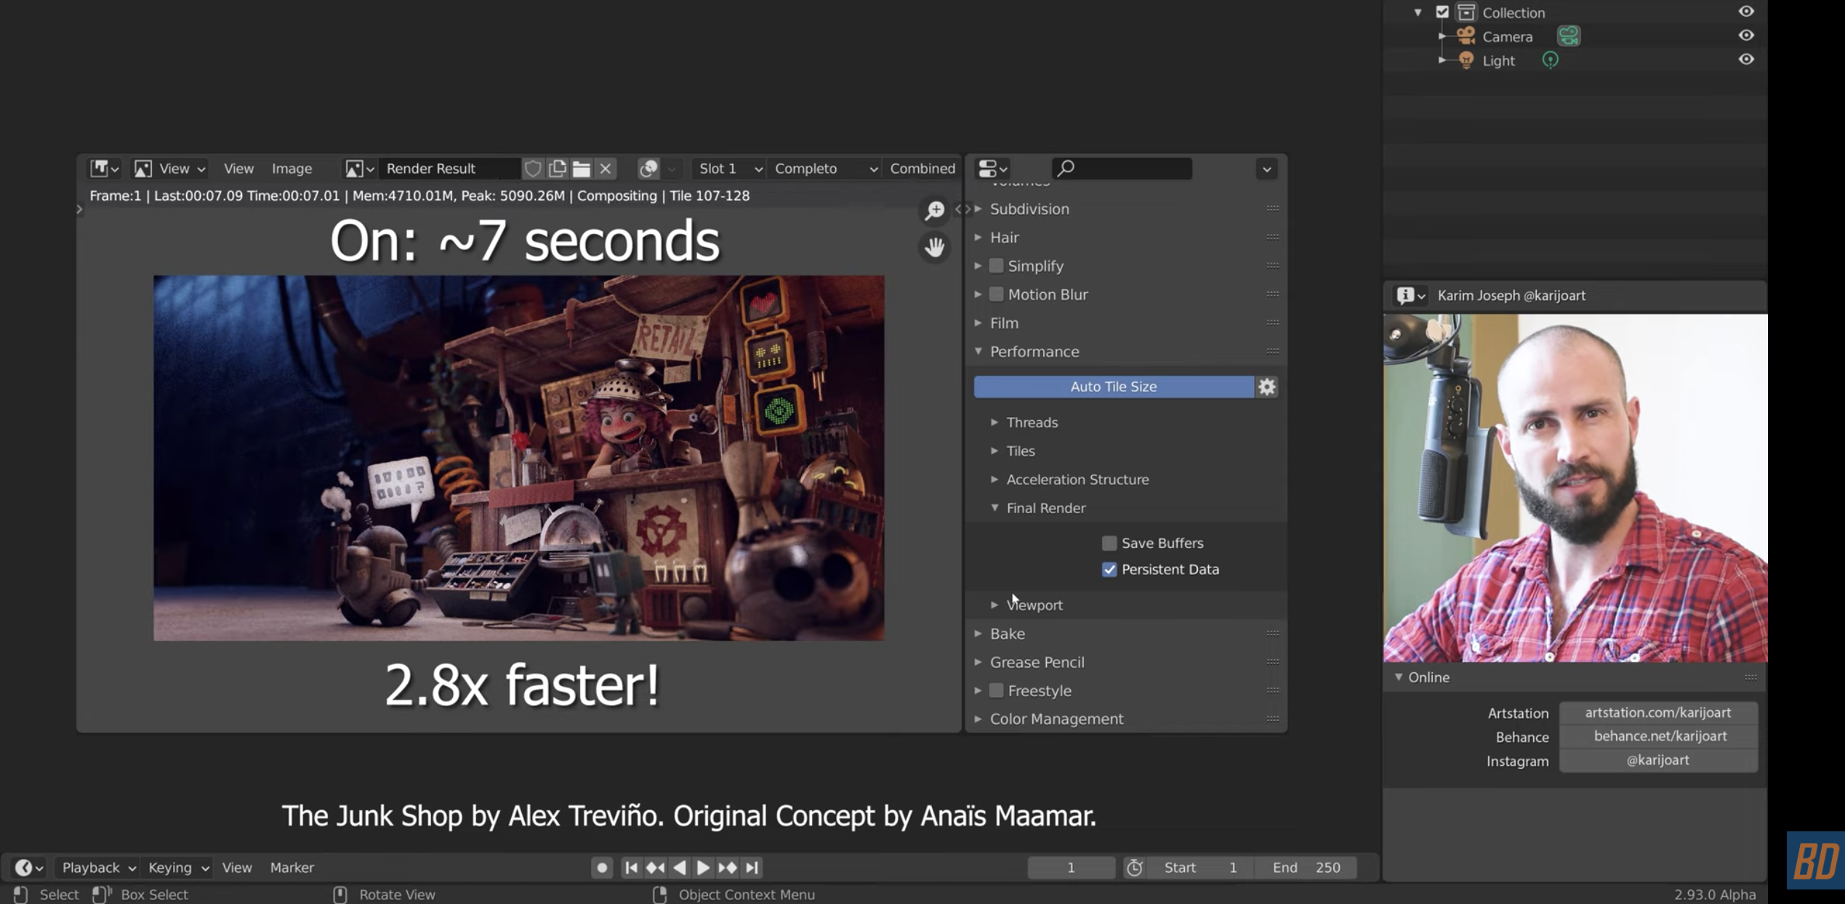Open the Keying menu

[x=178, y=867]
